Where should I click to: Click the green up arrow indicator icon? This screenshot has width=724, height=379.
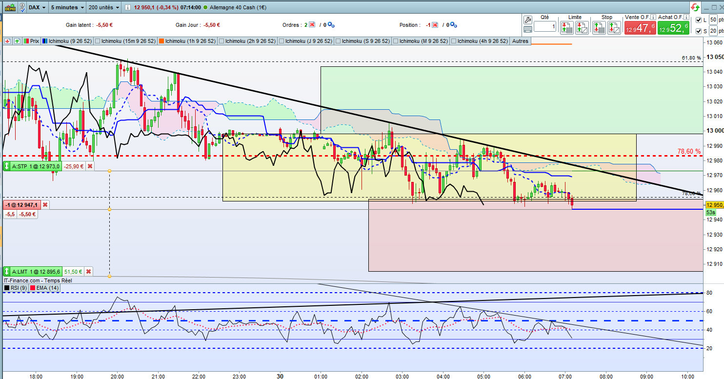(17, 41)
